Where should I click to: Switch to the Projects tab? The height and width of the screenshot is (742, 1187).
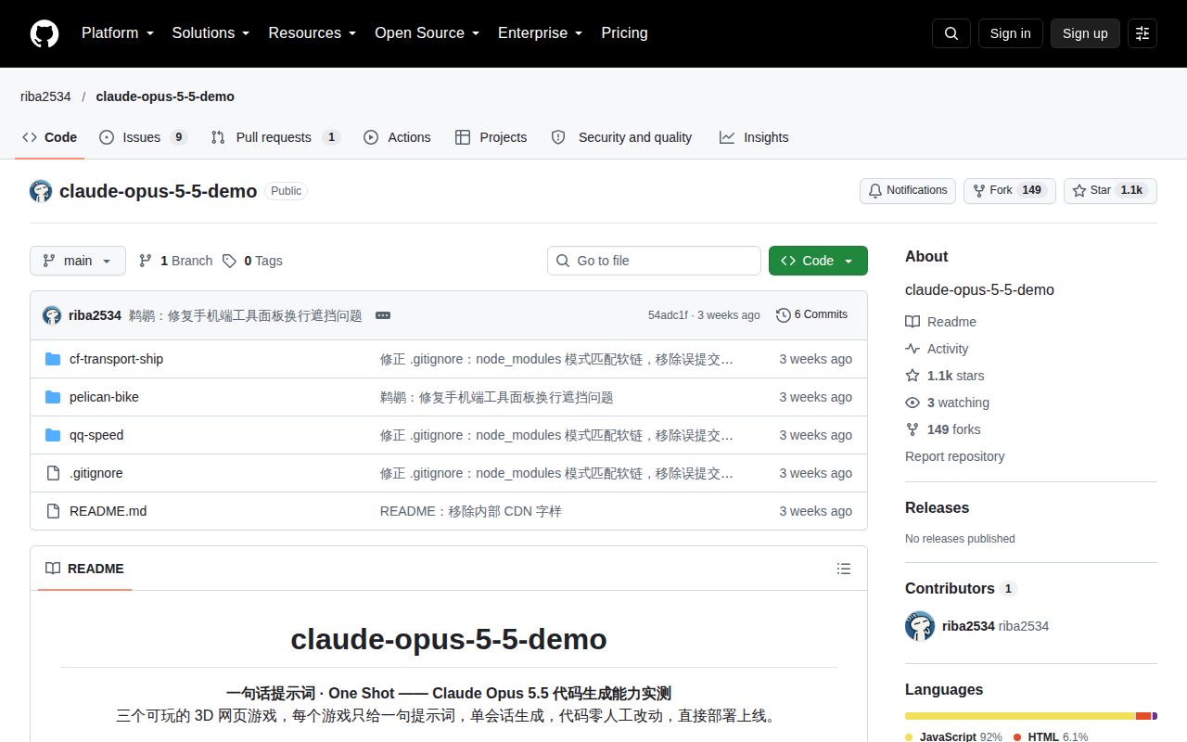click(491, 137)
